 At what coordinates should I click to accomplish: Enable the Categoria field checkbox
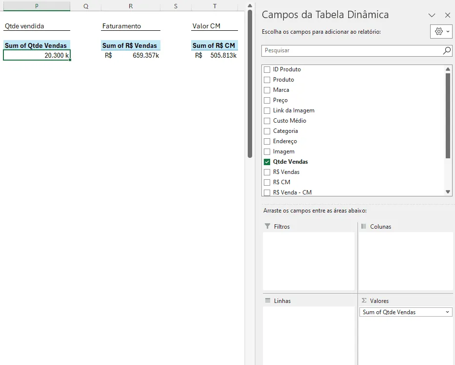(x=267, y=131)
